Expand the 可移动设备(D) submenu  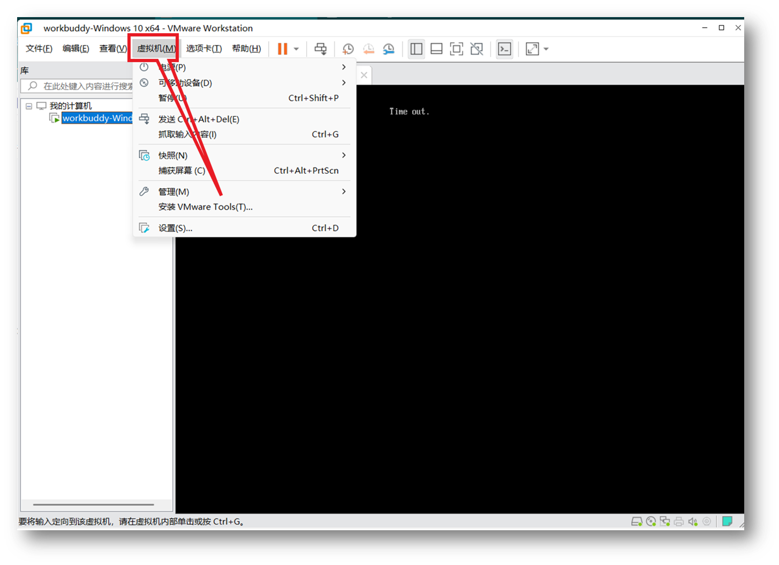click(x=244, y=83)
